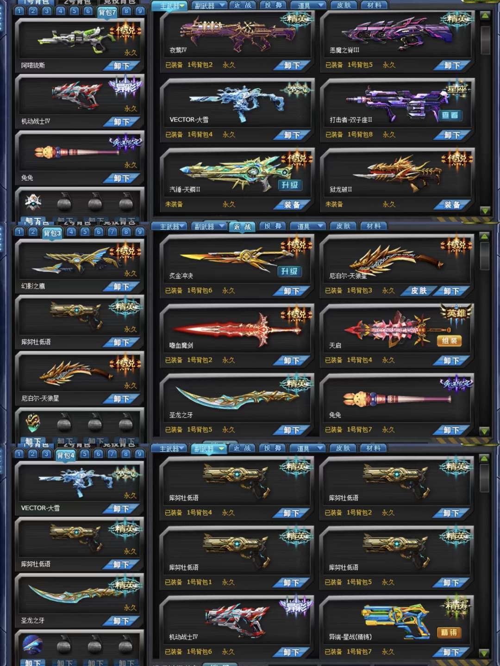Choose the 嗜血魔剑 red sword image
Image resolution: width=500 pixels, height=666 pixels.
tap(237, 329)
